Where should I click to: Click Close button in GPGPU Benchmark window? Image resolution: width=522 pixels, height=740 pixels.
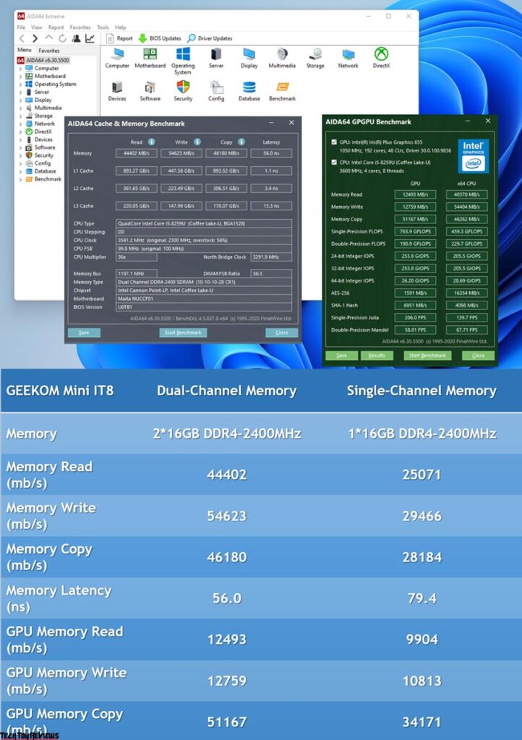coord(478,356)
